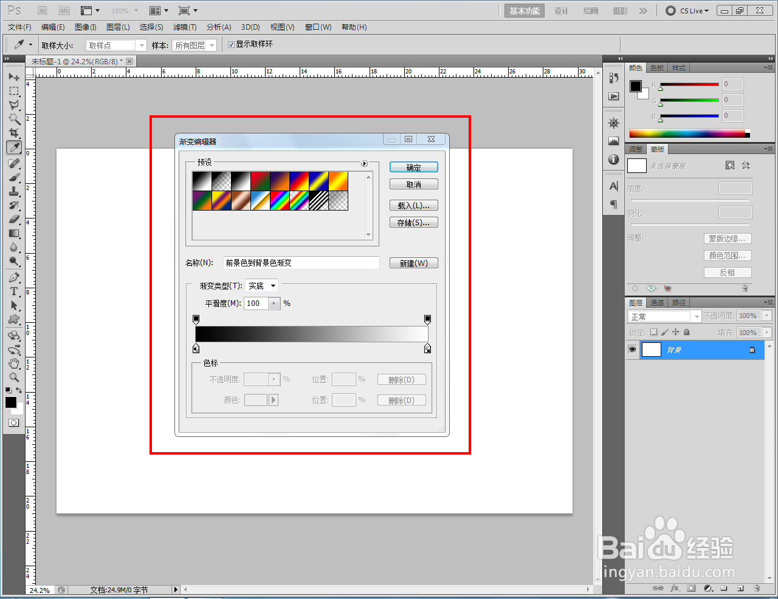Viewport: 778px width, 599px height.
Task: Select the Brush tool
Action: click(14, 177)
